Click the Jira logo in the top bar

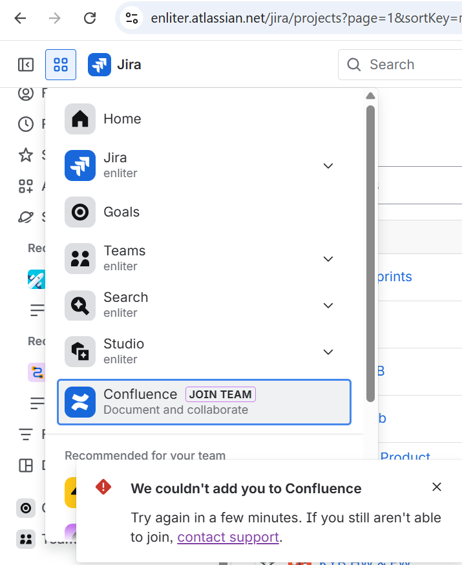point(98,64)
